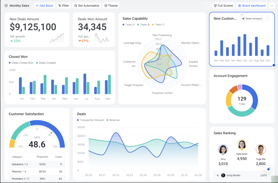Open Set Automation

(87, 6)
